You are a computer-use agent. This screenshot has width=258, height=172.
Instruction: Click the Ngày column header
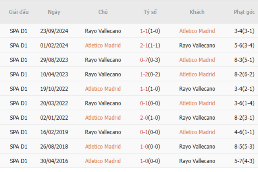click(54, 12)
